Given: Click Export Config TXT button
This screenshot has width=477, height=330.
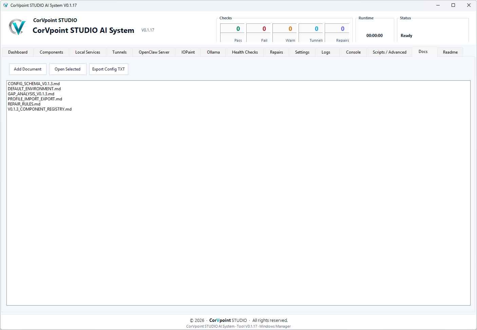Looking at the screenshot, I should [x=109, y=69].
